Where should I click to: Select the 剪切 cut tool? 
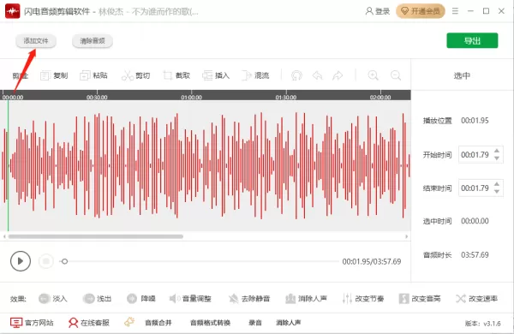(x=135, y=75)
